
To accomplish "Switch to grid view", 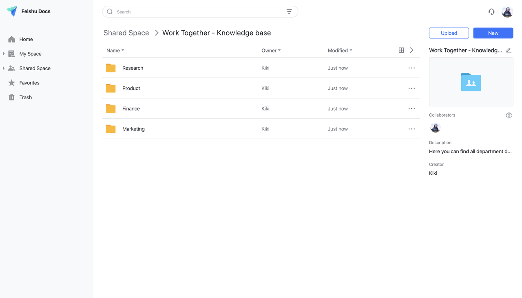I will (x=401, y=50).
